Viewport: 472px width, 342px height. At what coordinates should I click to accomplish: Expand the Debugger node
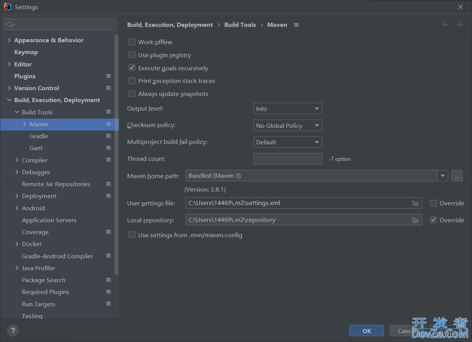[17, 172]
